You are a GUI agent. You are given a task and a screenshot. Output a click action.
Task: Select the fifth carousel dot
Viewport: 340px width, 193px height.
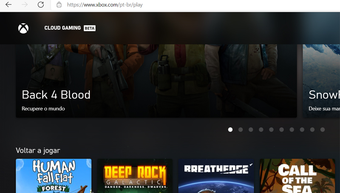point(271,130)
